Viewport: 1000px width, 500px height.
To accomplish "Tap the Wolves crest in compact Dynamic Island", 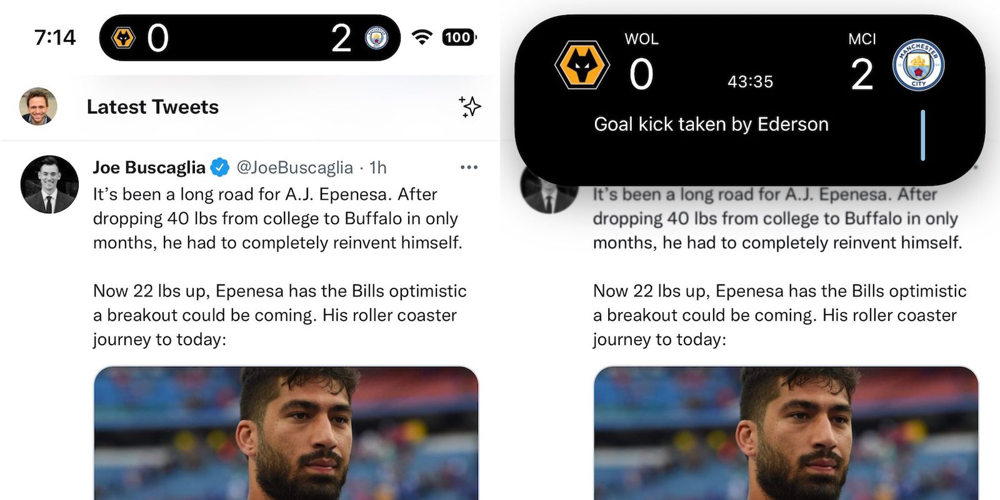I will (x=123, y=38).
